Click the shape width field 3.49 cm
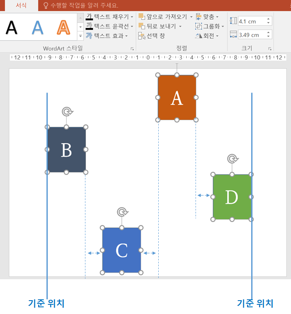This screenshot has width=291, height=314. (x=252, y=35)
